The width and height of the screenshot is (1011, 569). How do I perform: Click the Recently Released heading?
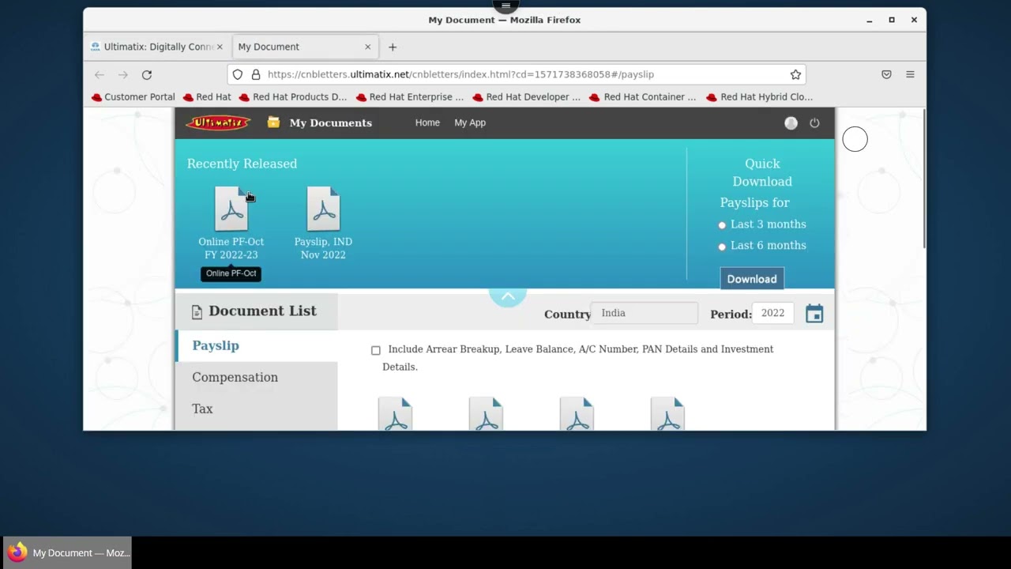(x=242, y=164)
